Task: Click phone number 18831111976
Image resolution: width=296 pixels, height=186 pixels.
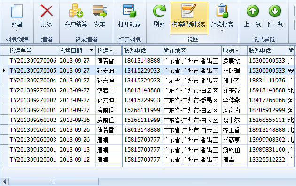Action: pos(267,81)
